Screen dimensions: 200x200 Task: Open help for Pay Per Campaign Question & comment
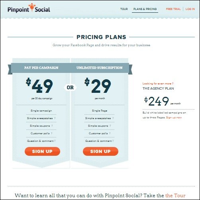55,141
